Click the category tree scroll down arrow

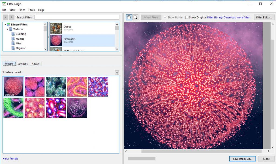click(x=45, y=49)
